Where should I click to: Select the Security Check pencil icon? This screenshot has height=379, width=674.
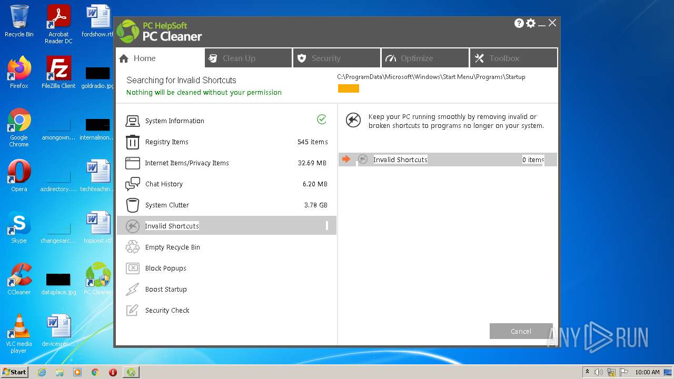(133, 311)
